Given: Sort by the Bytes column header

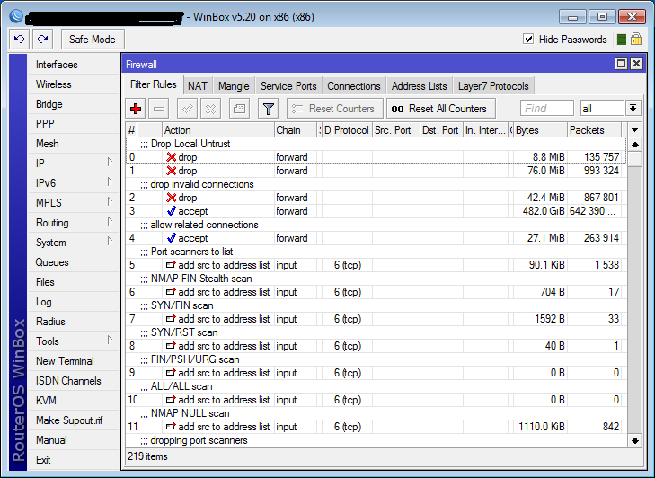Looking at the screenshot, I should tap(540, 130).
